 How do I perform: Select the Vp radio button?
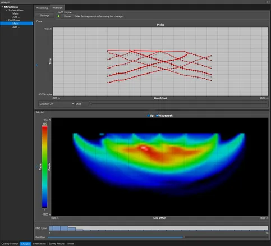pyautogui.click(x=149, y=116)
